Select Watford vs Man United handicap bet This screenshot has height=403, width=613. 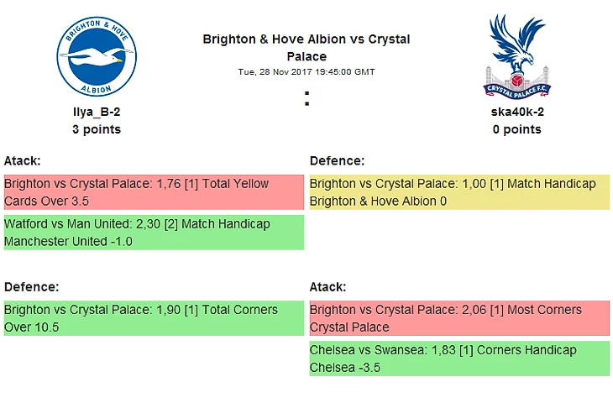(x=152, y=233)
